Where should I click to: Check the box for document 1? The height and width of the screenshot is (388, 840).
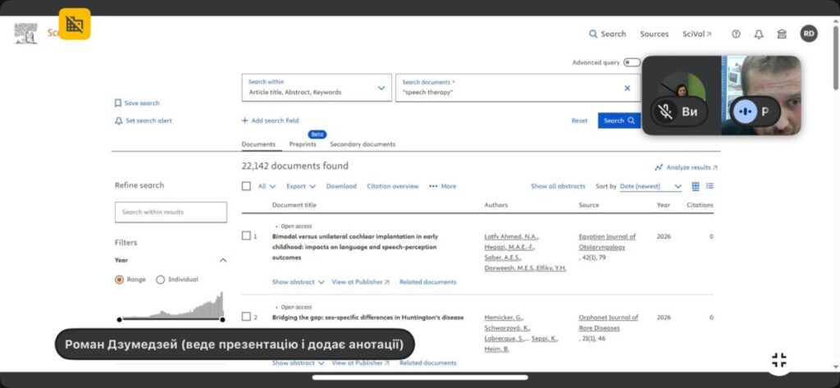pyautogui.click(x=246, y=236)
